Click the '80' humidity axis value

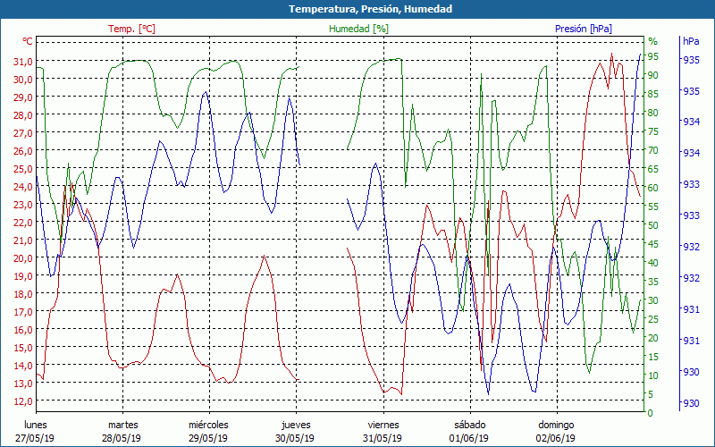click(x=653, y=113)
